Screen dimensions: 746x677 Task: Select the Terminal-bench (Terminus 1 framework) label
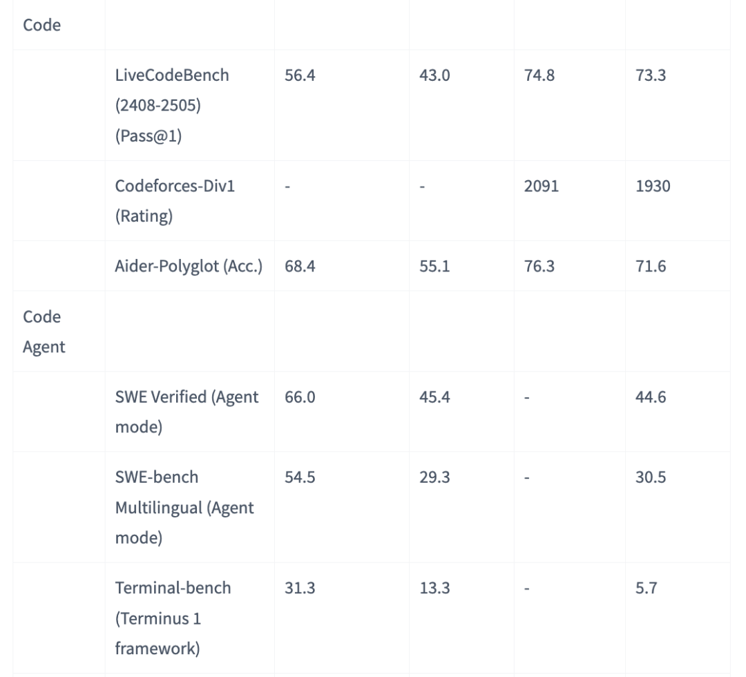coord(173,618)
